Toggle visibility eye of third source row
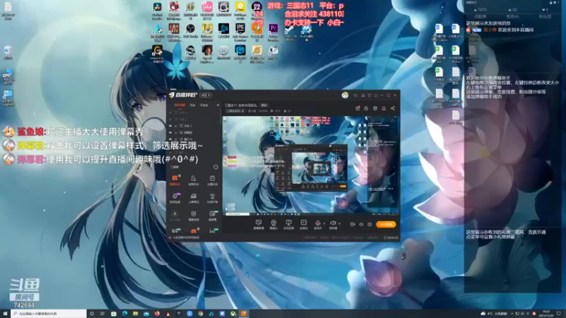The height and width of the screenshot is (318, 566). [x=171, y=126]
